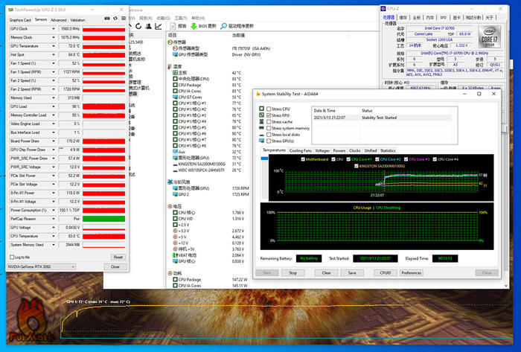Open GPU-Z hamburger menu icon
This screenshot has height=352, width=521.
(124, 19)
